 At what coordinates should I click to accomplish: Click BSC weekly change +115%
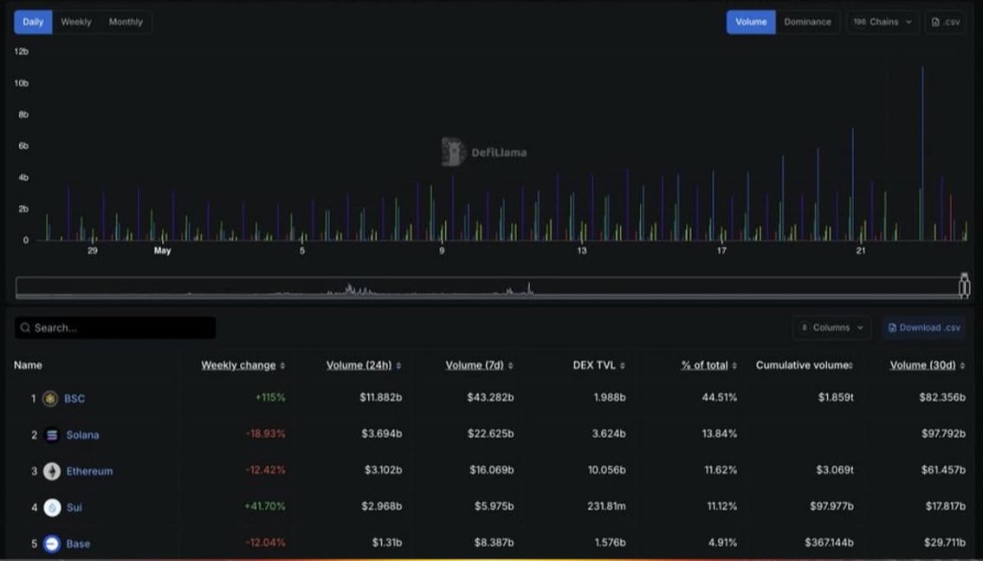[x=270, y=397]
